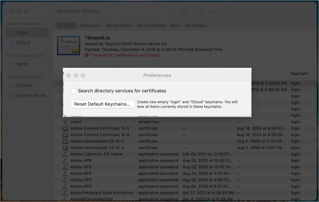
Task: Click the login keychain lock icon
Action: [11, 32]
